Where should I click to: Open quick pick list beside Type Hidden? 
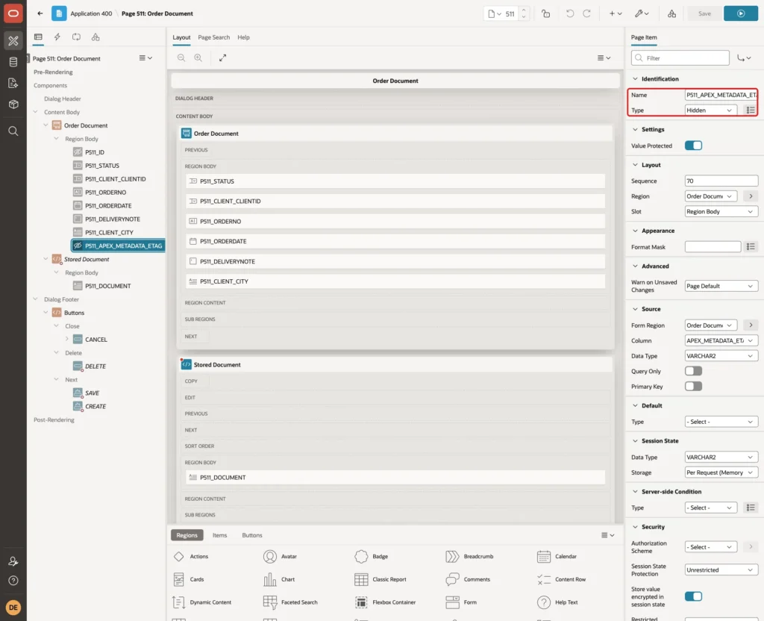[751, 110]
